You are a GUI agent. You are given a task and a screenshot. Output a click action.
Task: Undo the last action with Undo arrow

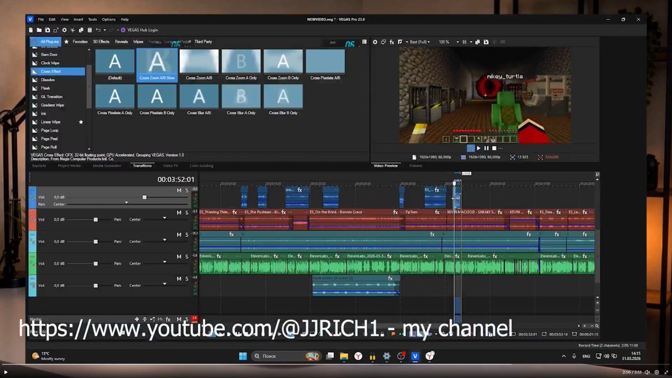(x=98, y=30)
